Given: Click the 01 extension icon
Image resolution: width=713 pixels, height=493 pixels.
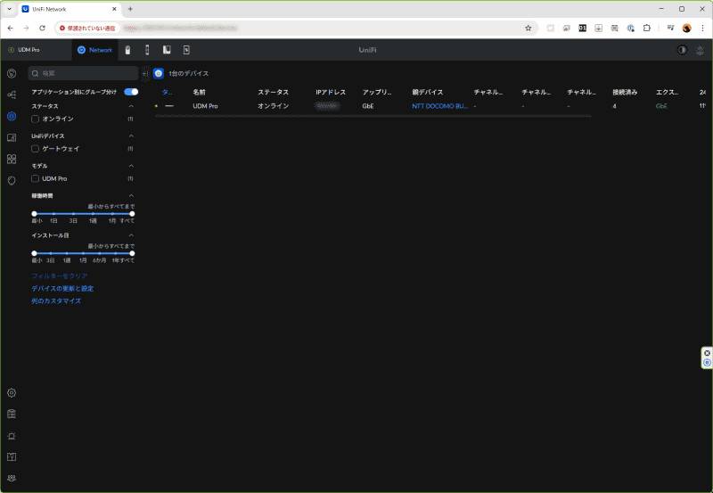Looking at the screenshot, I should tap(583, 29).
